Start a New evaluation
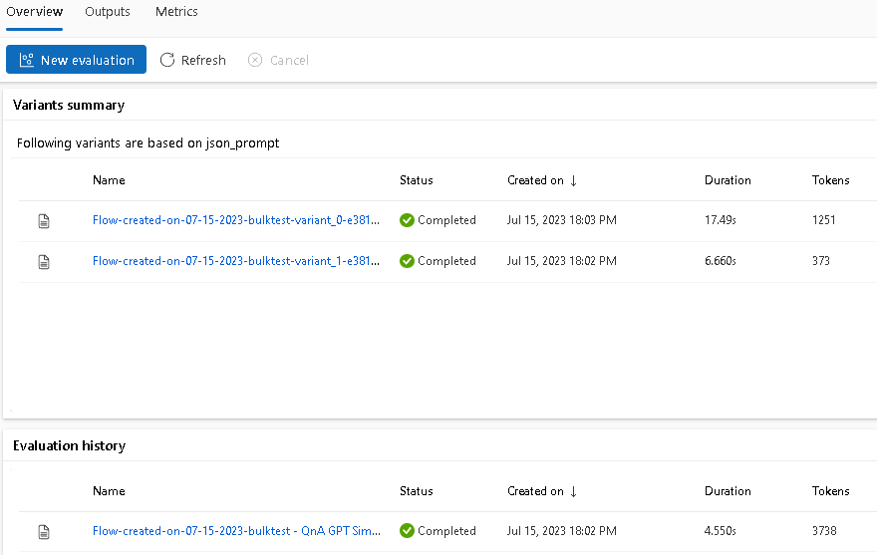 coord(77,60)
